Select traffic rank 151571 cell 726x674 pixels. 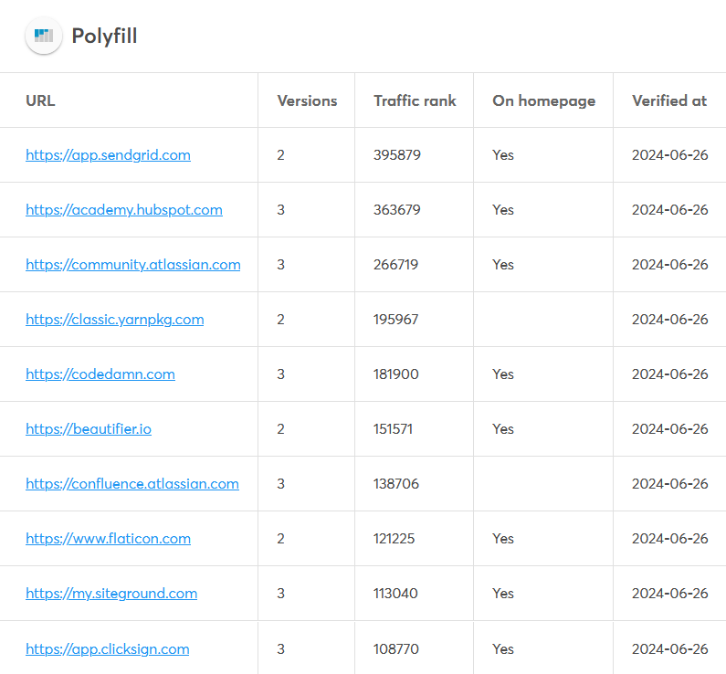[393, 428]
